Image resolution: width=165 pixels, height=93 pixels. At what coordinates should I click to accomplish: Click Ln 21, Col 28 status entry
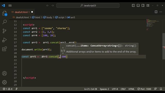point(90,89)
